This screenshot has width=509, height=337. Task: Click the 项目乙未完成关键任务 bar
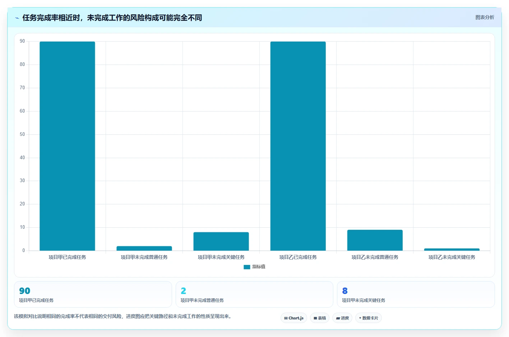[452, 250]
